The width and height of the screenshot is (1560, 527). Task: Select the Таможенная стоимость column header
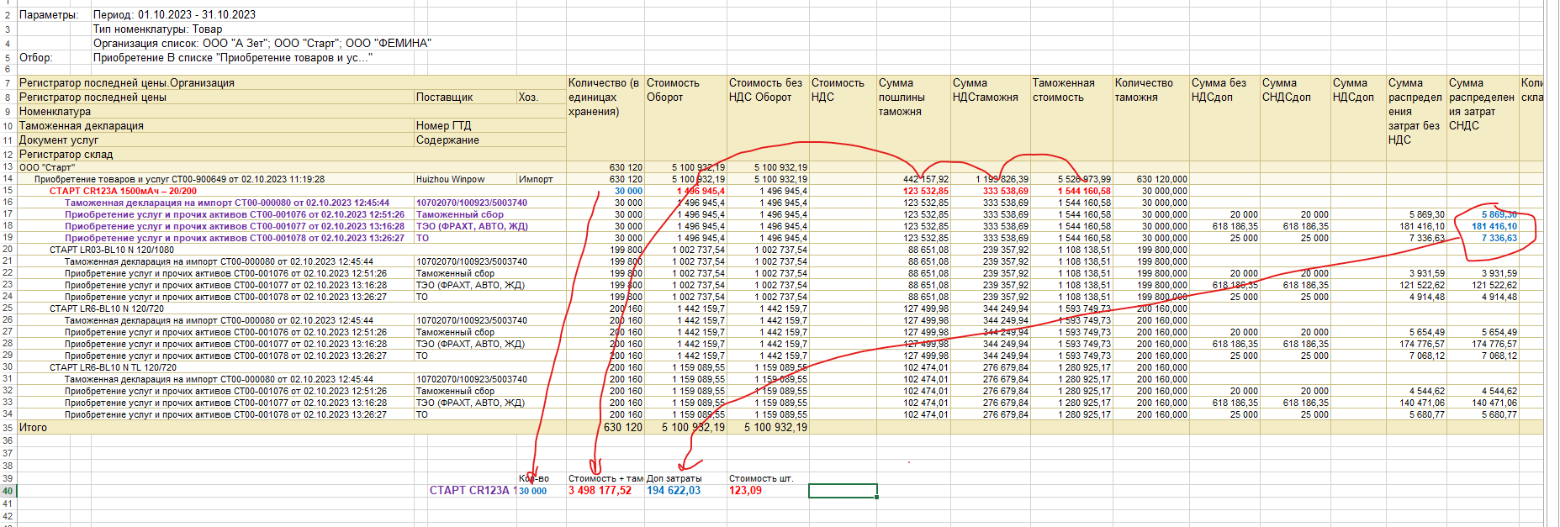click(1064, 91)
